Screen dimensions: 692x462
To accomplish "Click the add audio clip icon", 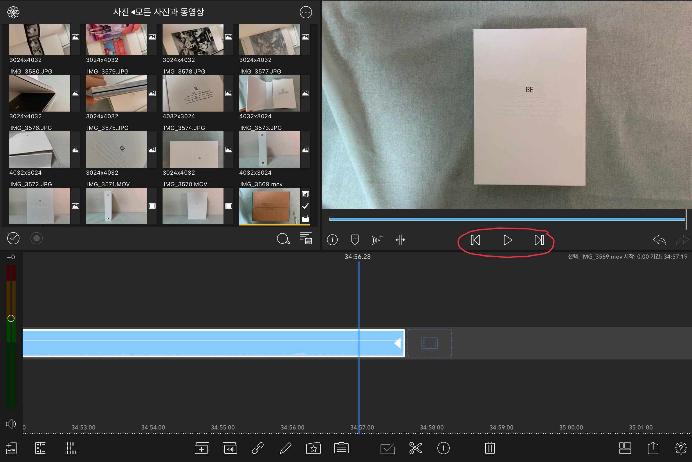I will 230,448.
